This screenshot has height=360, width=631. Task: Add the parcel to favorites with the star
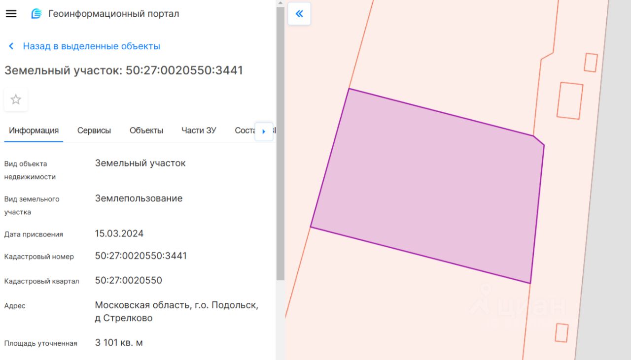click(16, 99)
